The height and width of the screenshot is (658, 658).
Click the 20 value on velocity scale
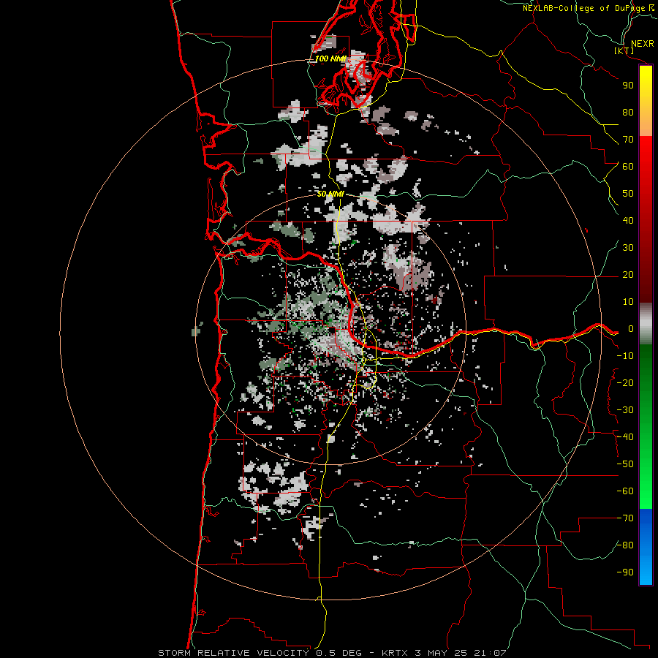point(628,275)
